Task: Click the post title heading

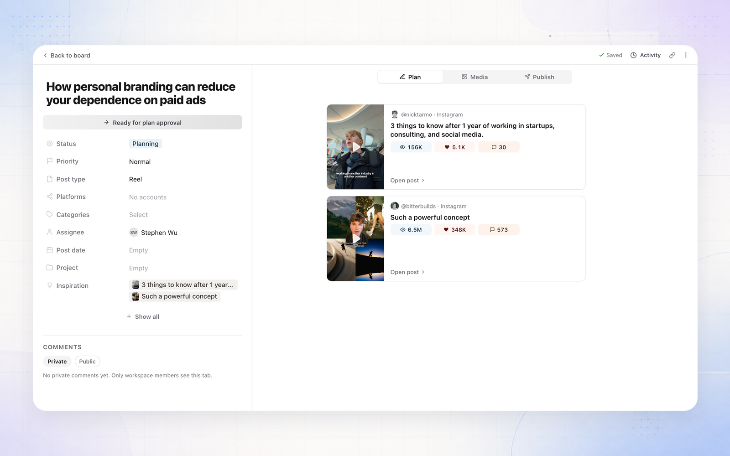Action: [x=141, y=93]
